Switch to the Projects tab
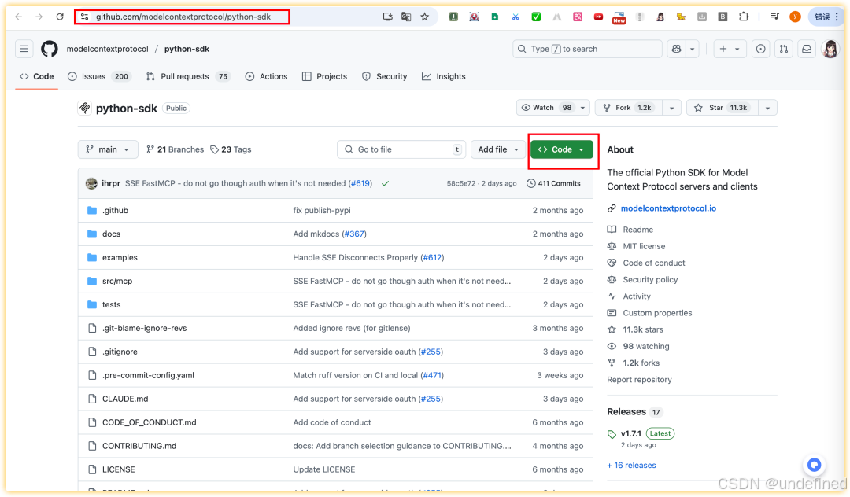850x497 pixels. (x=325, y=76)
